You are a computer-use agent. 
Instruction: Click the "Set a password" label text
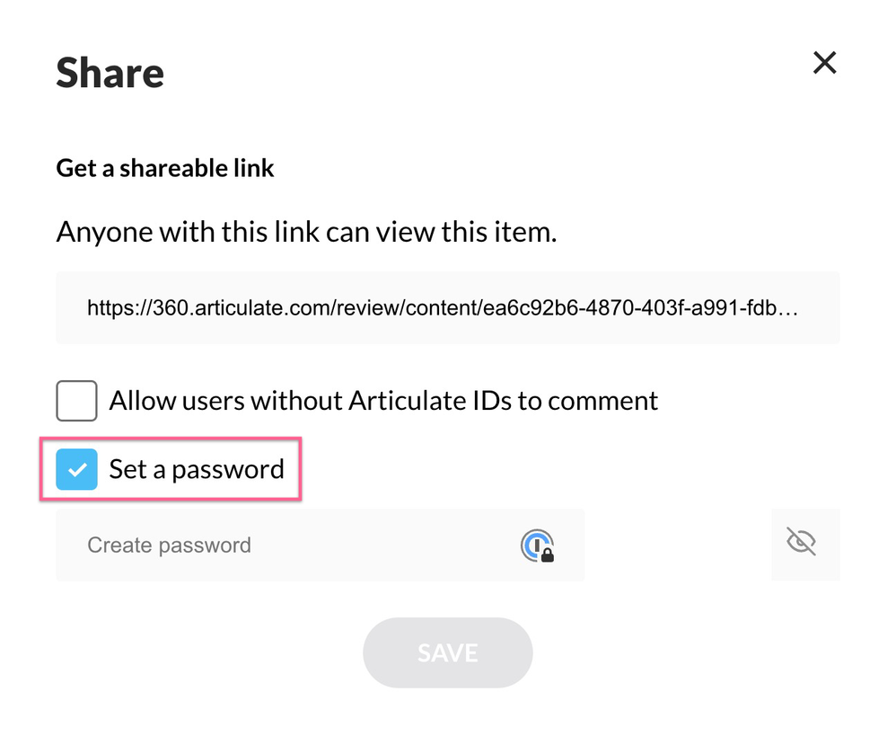click(197, 469)
